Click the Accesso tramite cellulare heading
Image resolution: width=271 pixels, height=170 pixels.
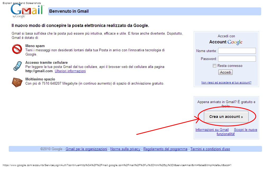click(x=47, y=62)
